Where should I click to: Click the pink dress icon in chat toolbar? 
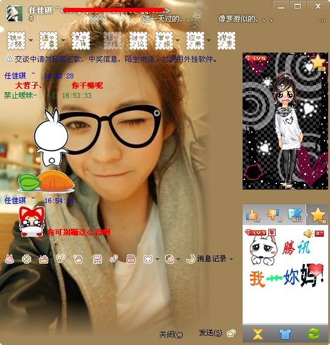9,259
